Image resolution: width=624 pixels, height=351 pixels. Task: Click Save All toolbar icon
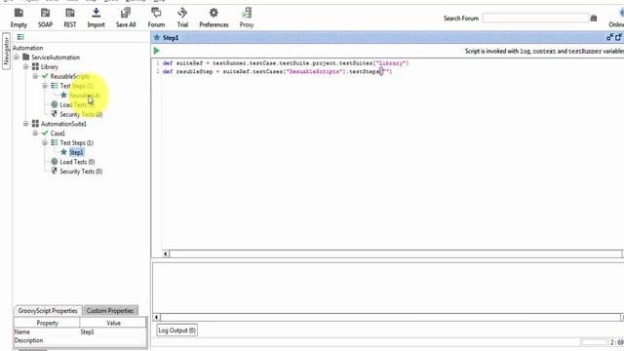point(126,18)
